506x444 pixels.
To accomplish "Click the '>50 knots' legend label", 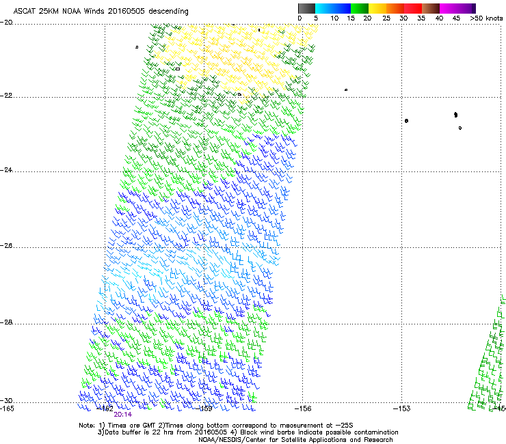I will [x=487, y=18].
